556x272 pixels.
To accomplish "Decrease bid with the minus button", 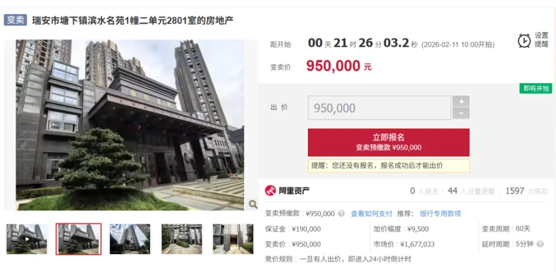I will 461,113.
